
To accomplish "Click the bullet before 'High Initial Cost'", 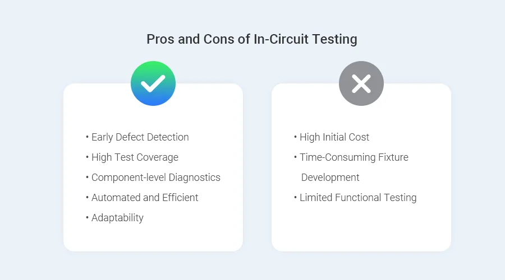I will tap(296, 137).
